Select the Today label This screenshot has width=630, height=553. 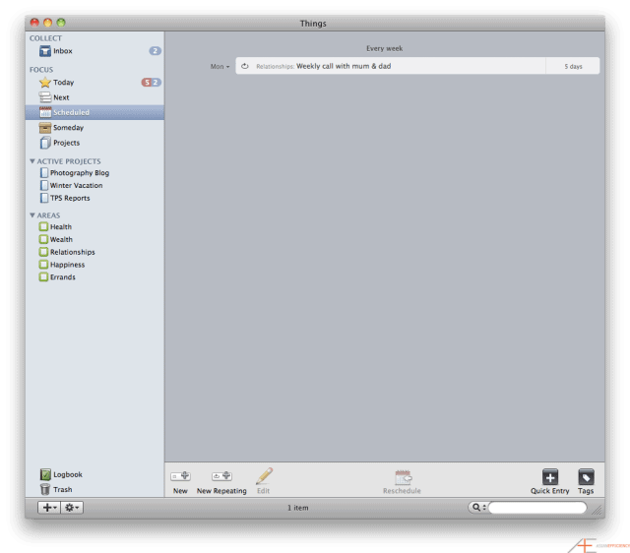click(63, 83)
